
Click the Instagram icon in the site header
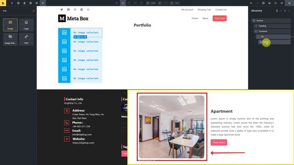[75, 10]
